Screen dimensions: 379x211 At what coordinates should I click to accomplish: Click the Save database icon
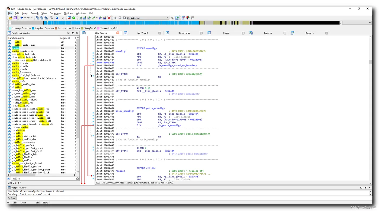(x=15, y=18)
